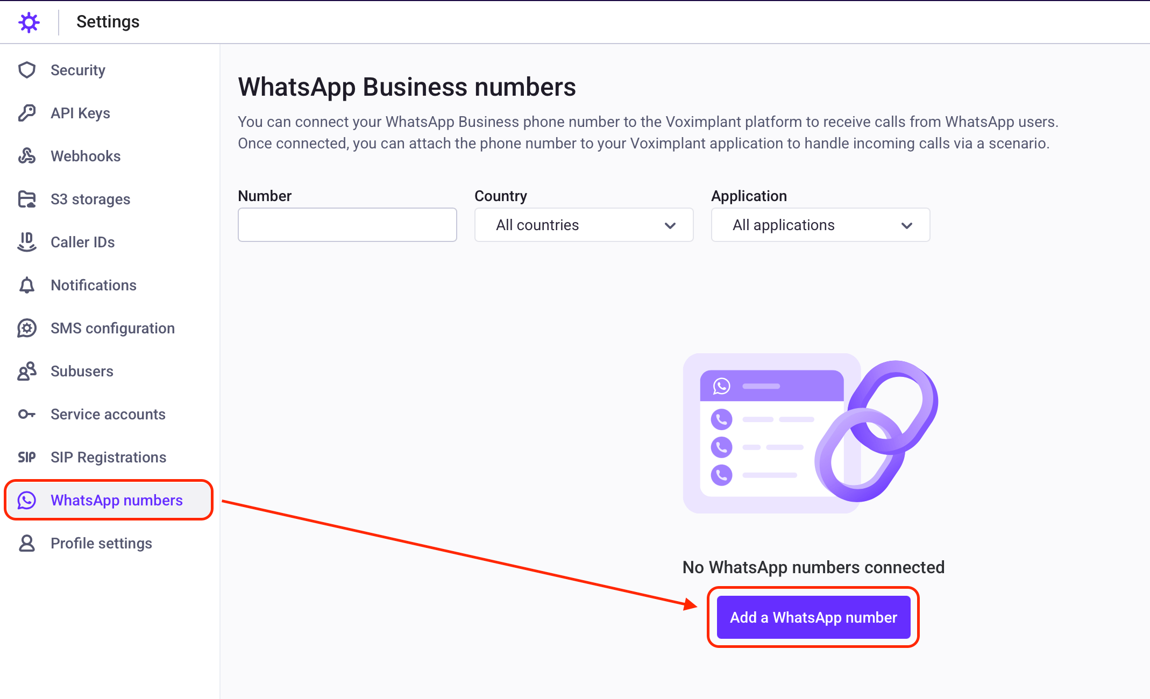The height and width of the screenshot is (699, 1150).
Task: Click the API Keys key icon
Action: (x=26, y=113)
